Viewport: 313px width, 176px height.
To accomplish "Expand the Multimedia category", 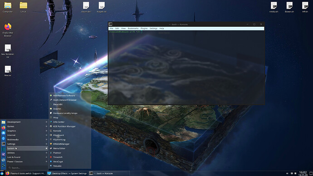I will [27, 139].
